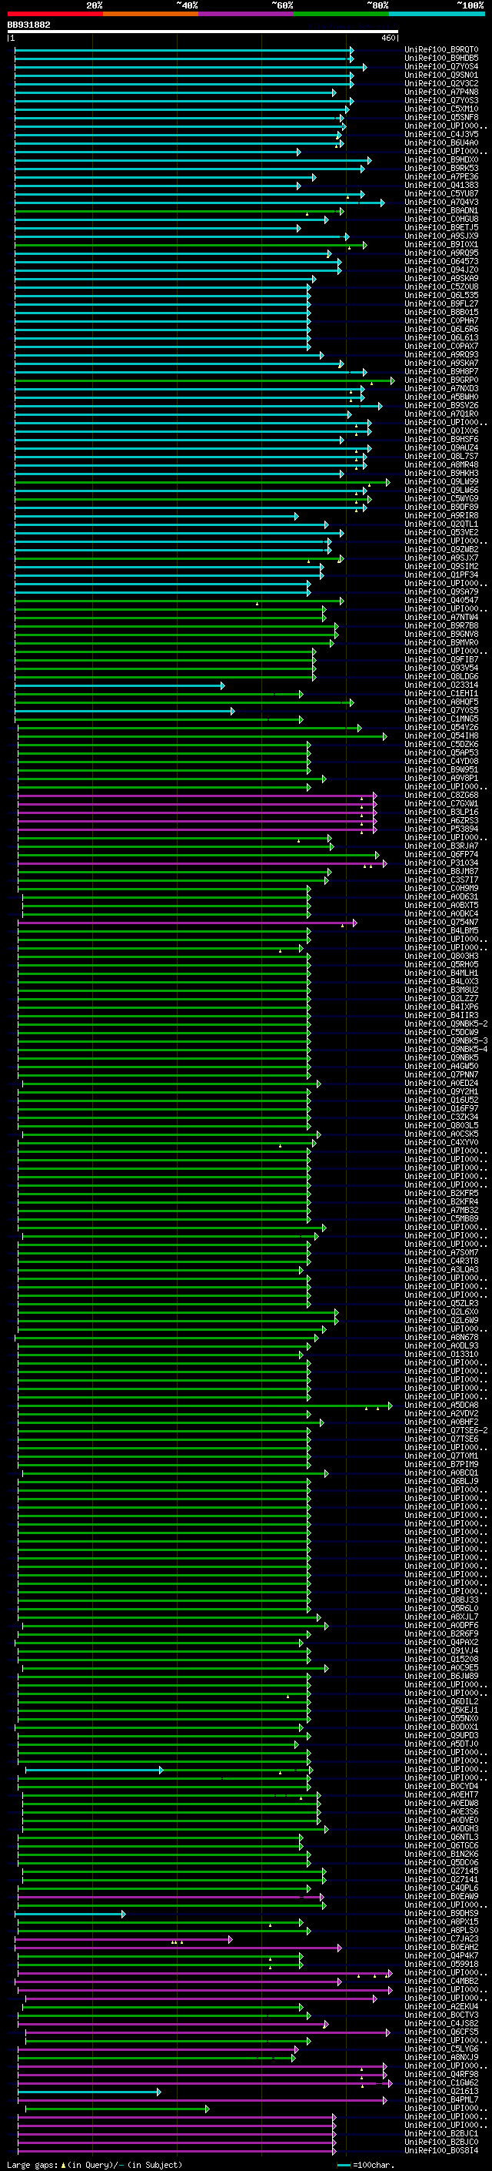Click the white query sequence bar
The height and width of the screenshot is (2171, 492).
pos(203,32)
